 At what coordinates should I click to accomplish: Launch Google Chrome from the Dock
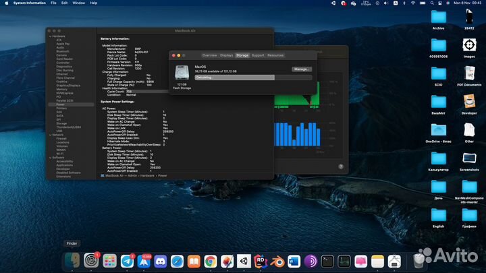[x=211, y=262]
